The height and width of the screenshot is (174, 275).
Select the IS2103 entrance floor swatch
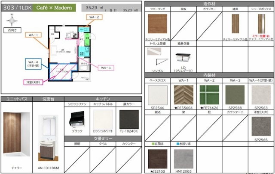(157, 158)
